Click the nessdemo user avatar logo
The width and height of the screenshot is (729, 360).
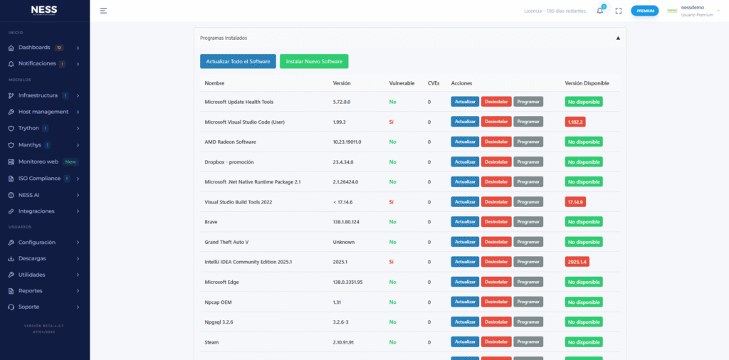(672, 11)
